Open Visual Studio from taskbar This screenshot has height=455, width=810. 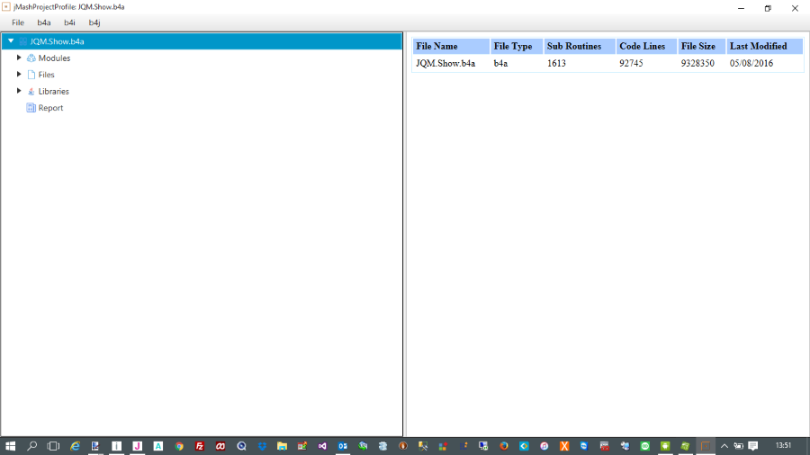coord(322,446)
